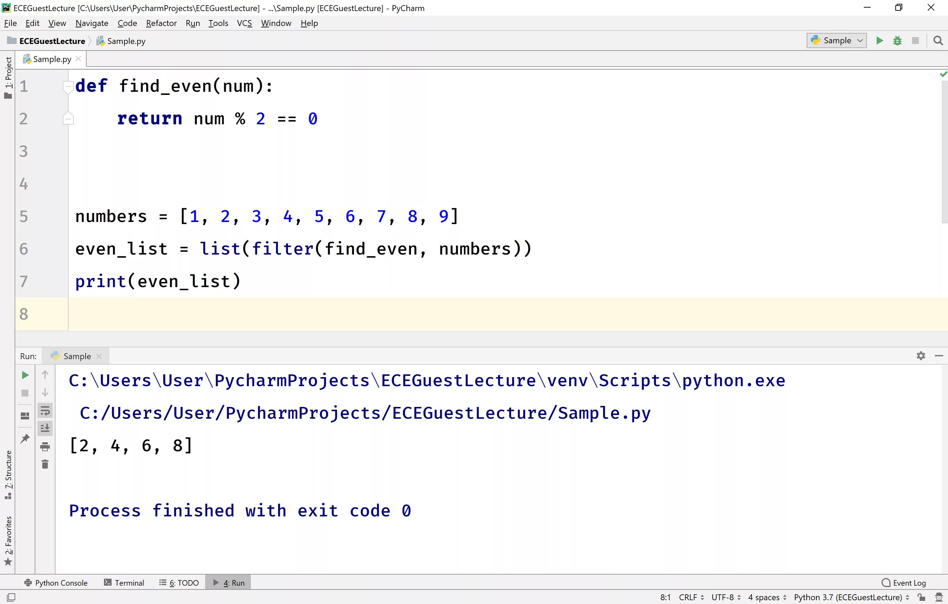Click the trash icon to clear output
The height and width of the screenshot is (604, 948).
45,464
